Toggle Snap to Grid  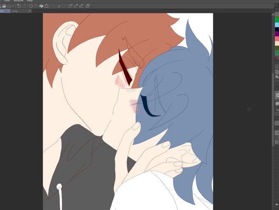tap(81, 6)
